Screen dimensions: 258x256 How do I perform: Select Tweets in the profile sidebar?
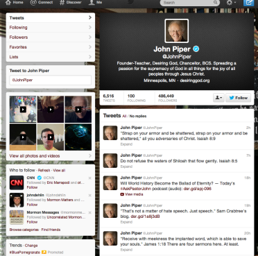51,18
